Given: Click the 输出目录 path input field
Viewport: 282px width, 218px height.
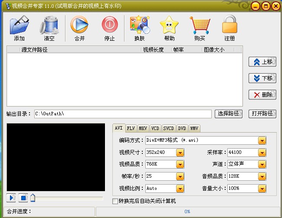Looking at the screenshot, I should (123, 114).
